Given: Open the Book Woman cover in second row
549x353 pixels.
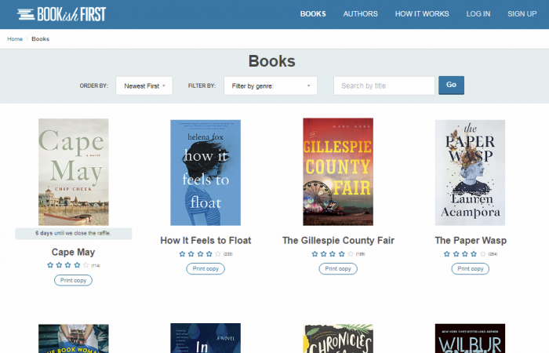Looking at the screenshot, I should (x=74, y=338).
